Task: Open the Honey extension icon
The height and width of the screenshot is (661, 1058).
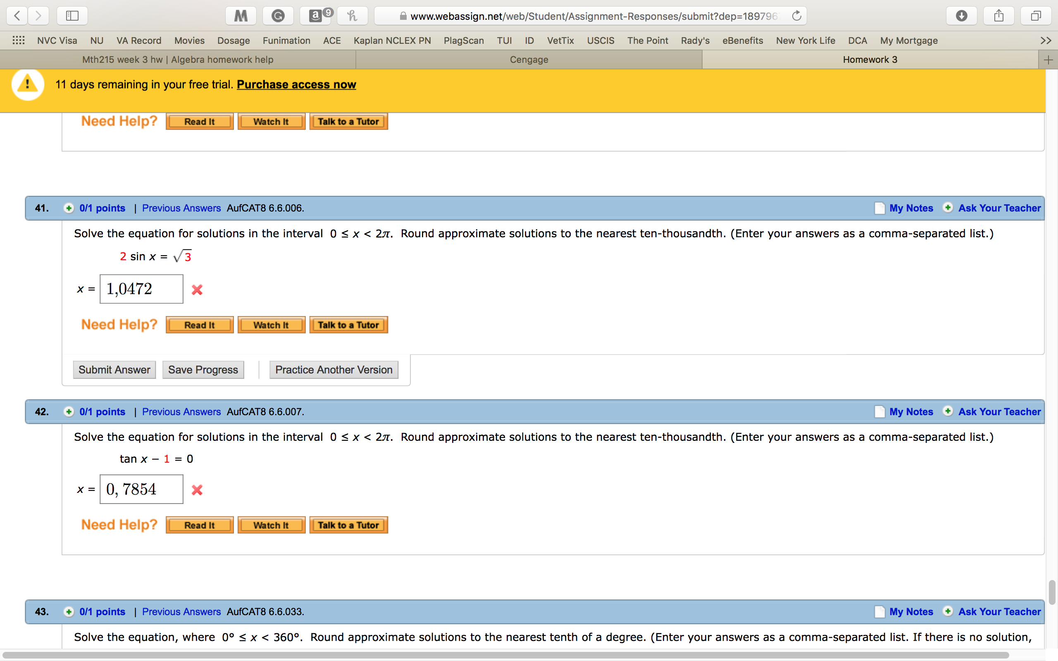Action: 353,16
